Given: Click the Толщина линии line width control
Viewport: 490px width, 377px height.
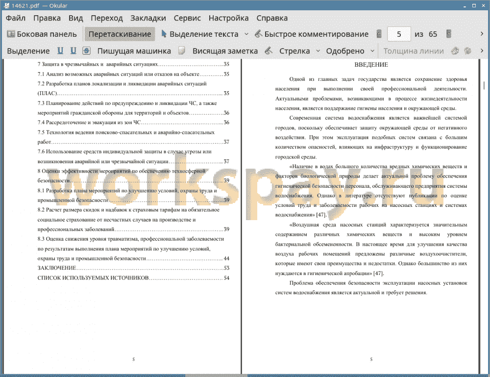Looking at the screenshot, I should pyautogui.click(x=414, y=51).
